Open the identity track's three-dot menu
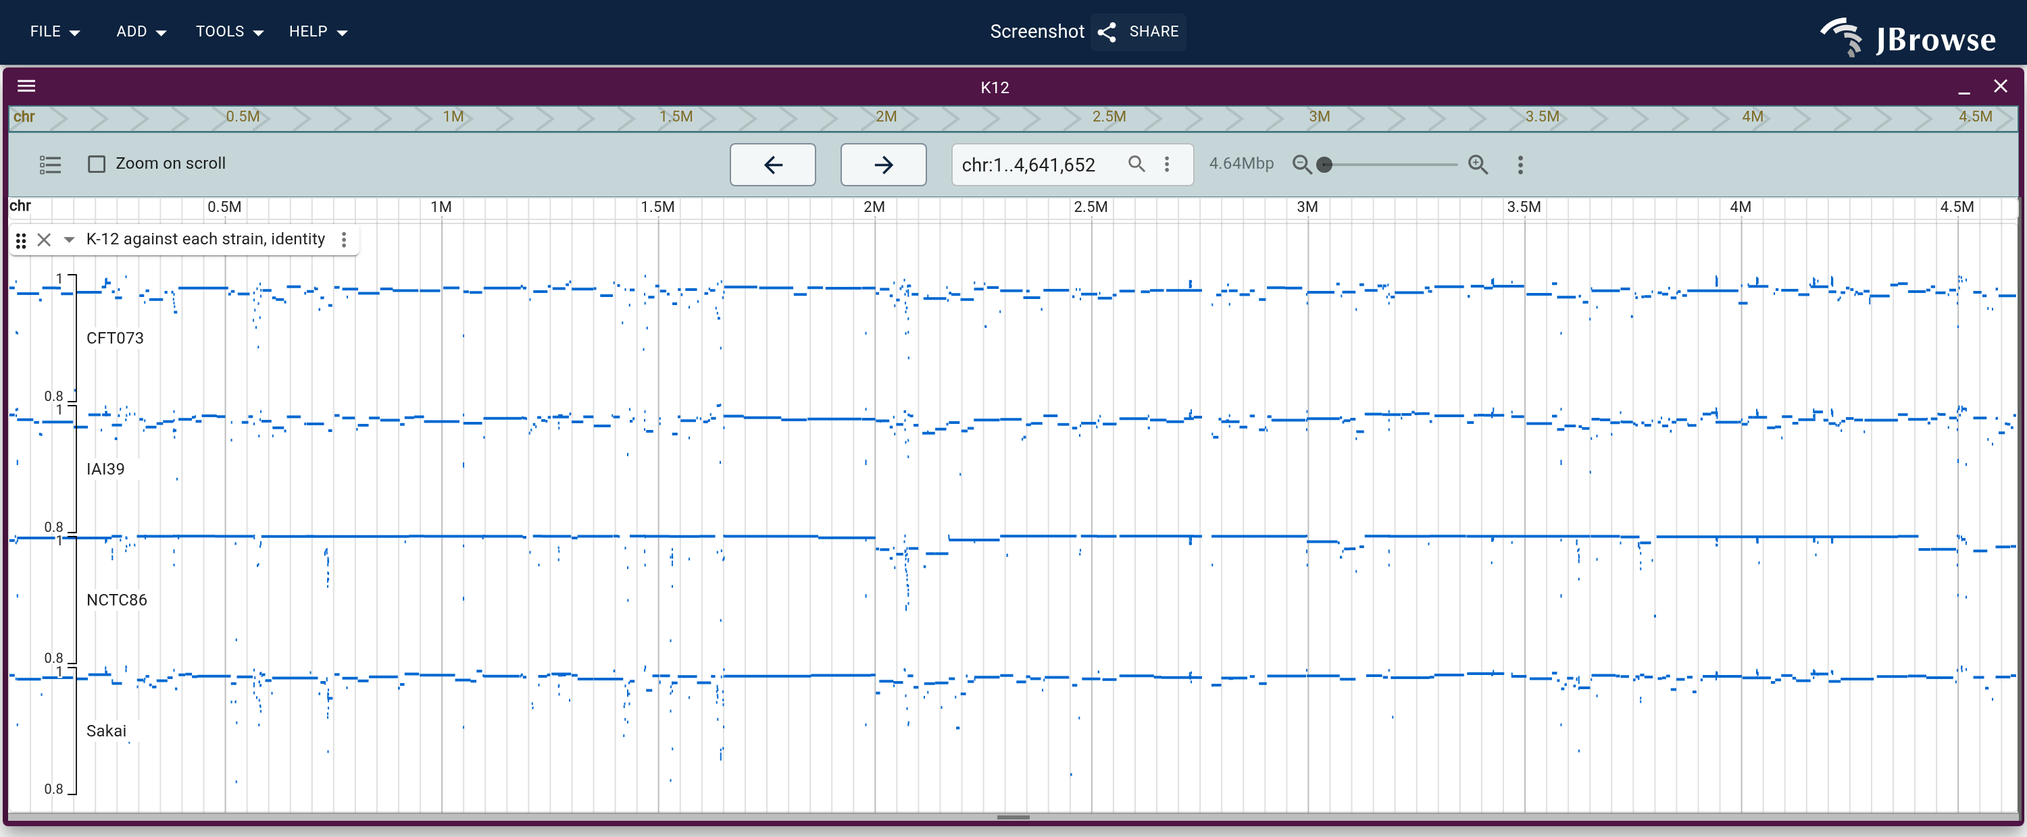Viewport: 2027px width, 837px height. 344,240
